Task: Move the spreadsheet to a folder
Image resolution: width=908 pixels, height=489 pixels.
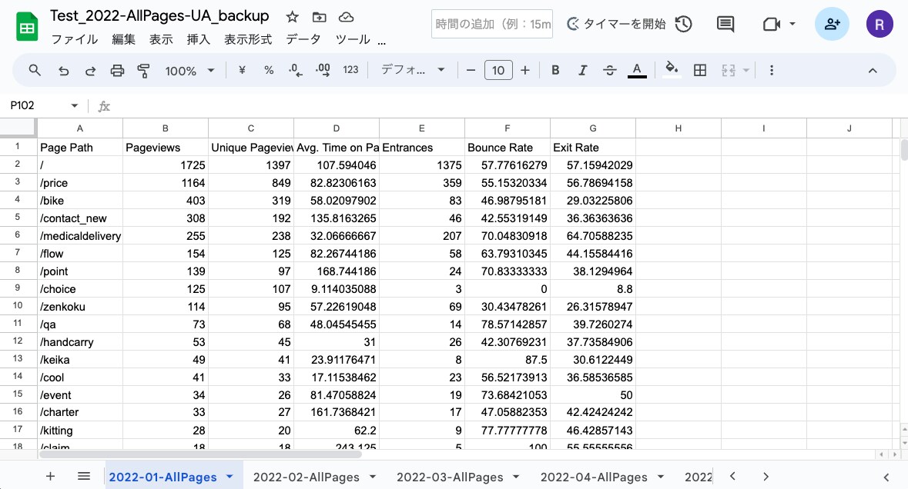Action: [x=319, y=18]
